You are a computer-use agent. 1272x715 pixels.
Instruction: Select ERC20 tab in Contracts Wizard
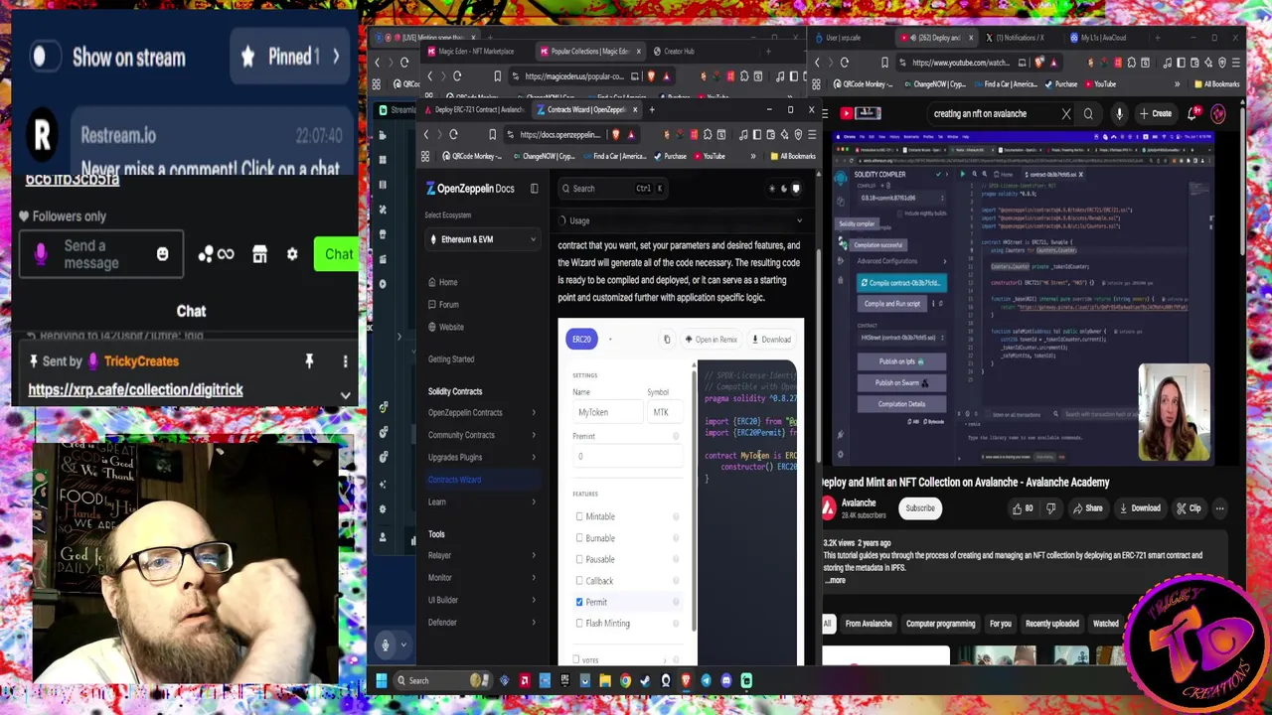tap(581, 340)
